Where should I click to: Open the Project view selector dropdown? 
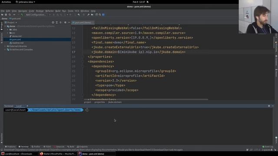11,23
